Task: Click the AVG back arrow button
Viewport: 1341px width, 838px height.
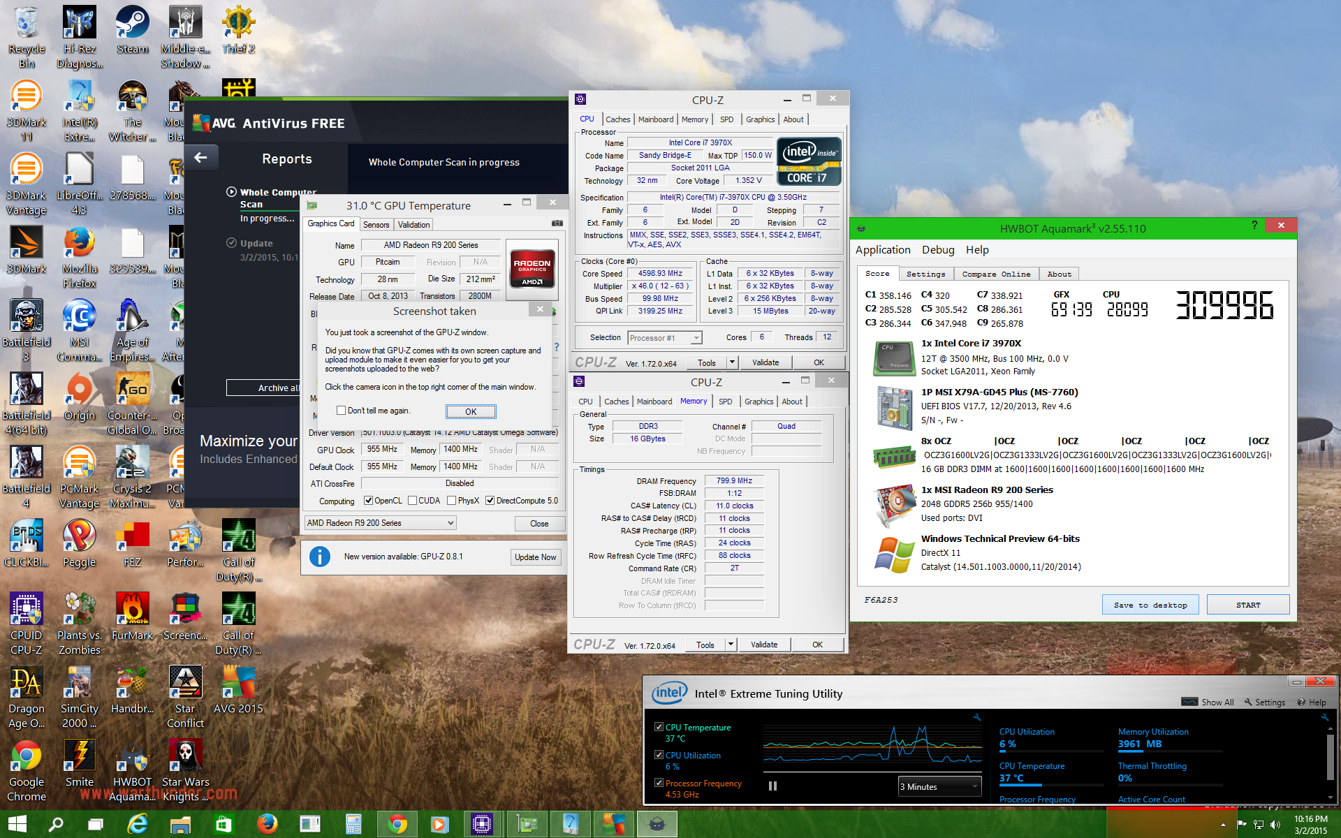Action: coord(201,158)
